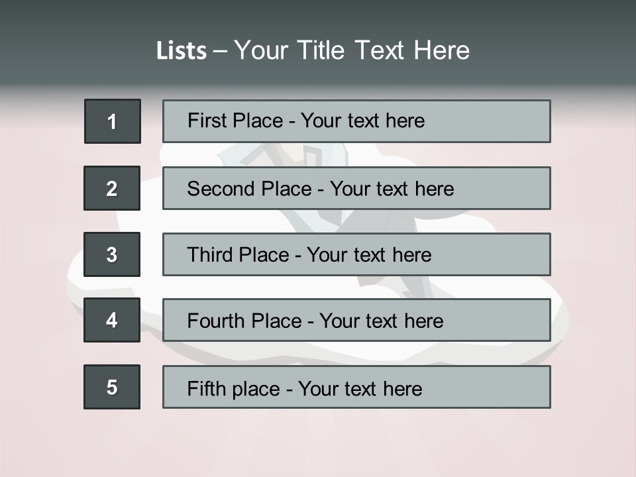Click the Second Place text bar
This screenshot has width=636, height=477.
(356, 188)
